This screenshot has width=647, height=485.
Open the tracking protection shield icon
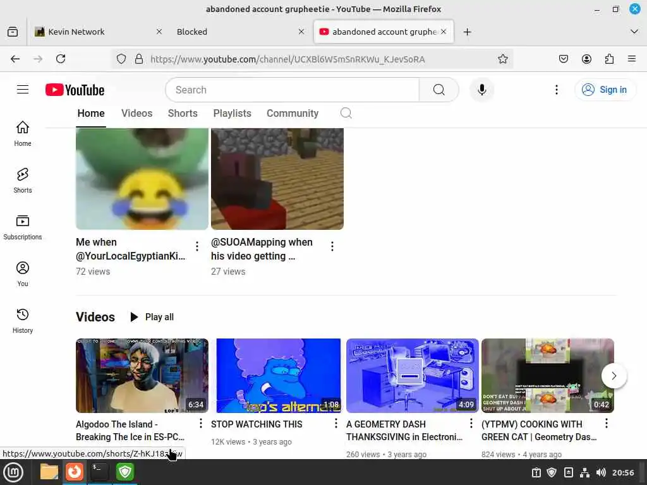[x=121, y=59]
